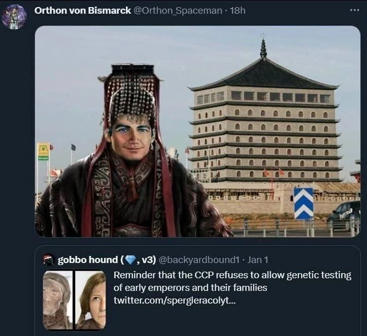Open the left mummy thumbnail in quoted tweet
367x336 pixels.
pyautogui.click(x=57, y=300)
